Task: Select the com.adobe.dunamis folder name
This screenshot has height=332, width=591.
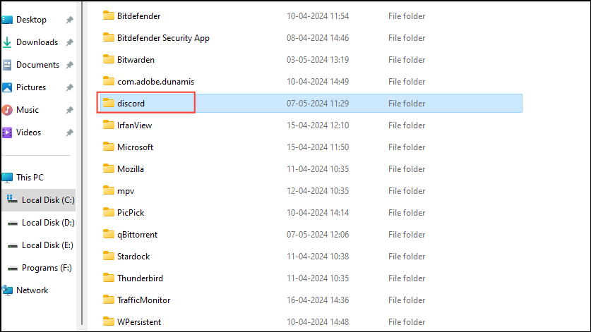Action: tap(155, 82)
